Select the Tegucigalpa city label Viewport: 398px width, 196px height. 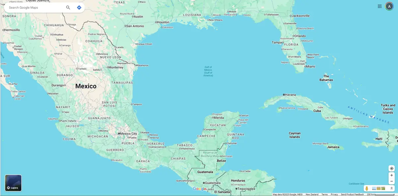tap(246, 189)
